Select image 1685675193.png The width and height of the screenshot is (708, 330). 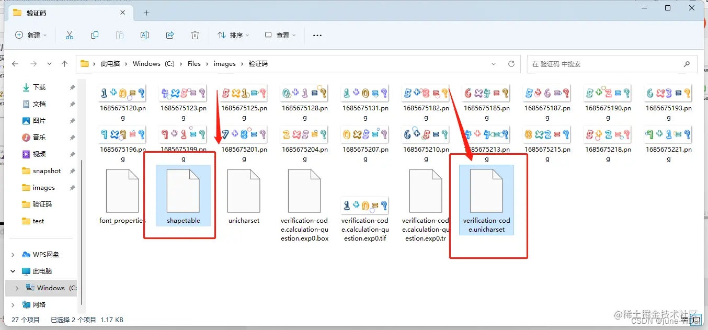click(668, 103)
